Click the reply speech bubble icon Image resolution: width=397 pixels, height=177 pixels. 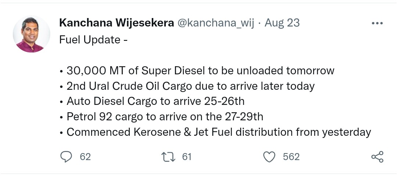point(66,157)
